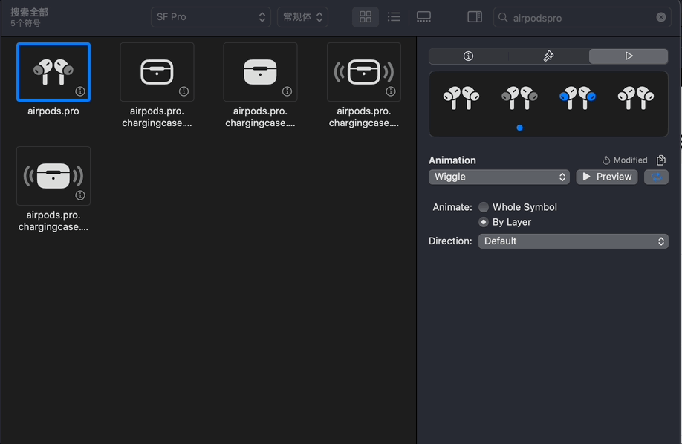Select hierarchical rendering preview
This screenshot has width=682, height=444.
(520, 98)
